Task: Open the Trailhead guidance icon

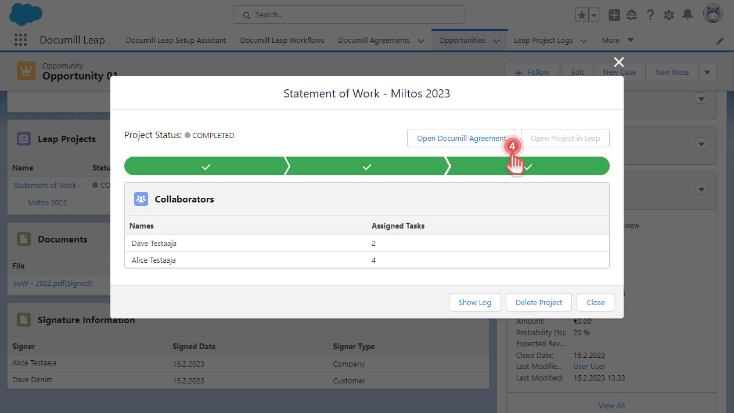Action: coord(632,15)
